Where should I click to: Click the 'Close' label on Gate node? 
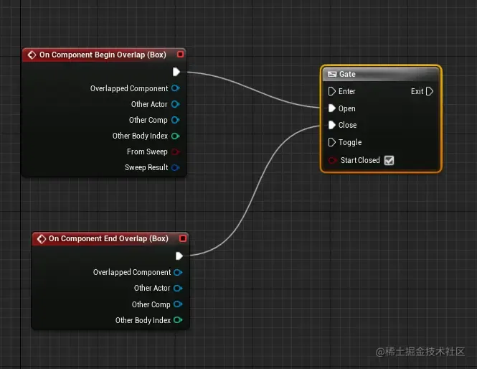pos(347,125)
